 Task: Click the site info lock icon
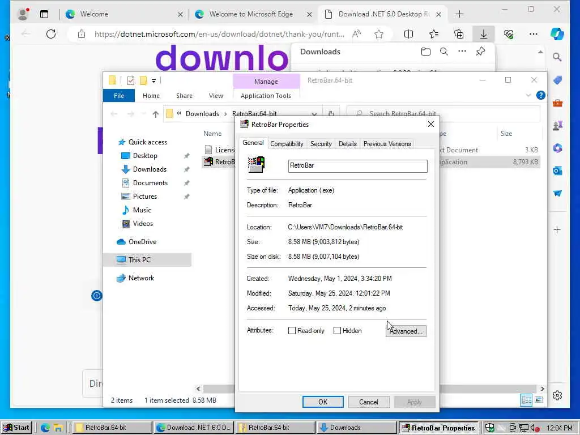[82, 35]
